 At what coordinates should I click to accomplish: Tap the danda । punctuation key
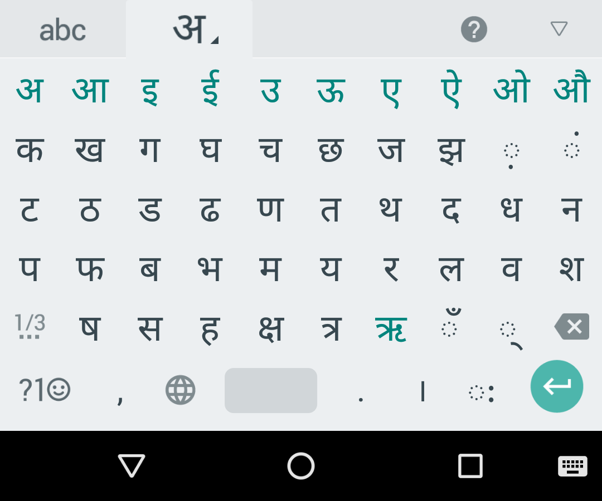423,391
